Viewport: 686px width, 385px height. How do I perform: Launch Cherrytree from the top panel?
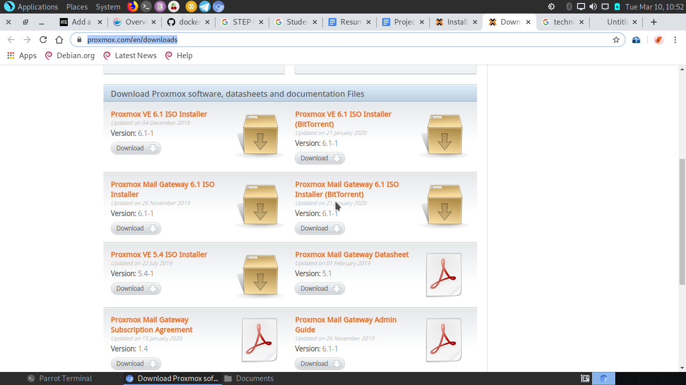(x=173, y=7)
